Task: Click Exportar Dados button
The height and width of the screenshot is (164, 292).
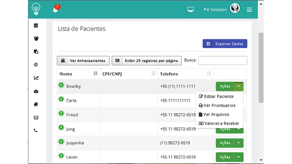Action: point(225,44)
